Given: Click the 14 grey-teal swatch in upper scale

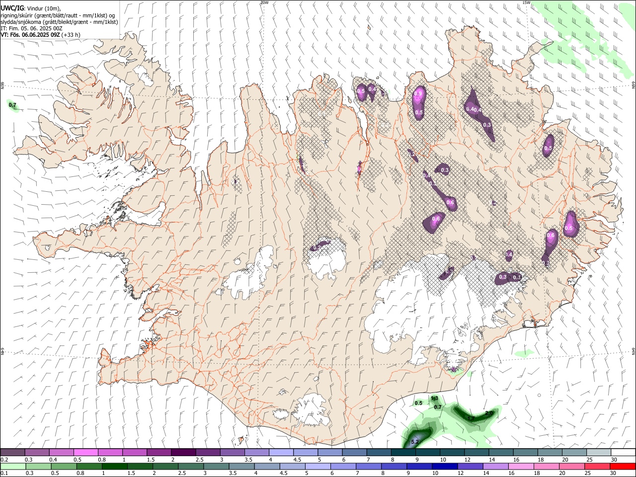Looking at the screenshot, I should [x=501, y=452].
